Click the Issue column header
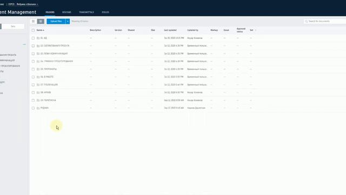 coord(226,30)
